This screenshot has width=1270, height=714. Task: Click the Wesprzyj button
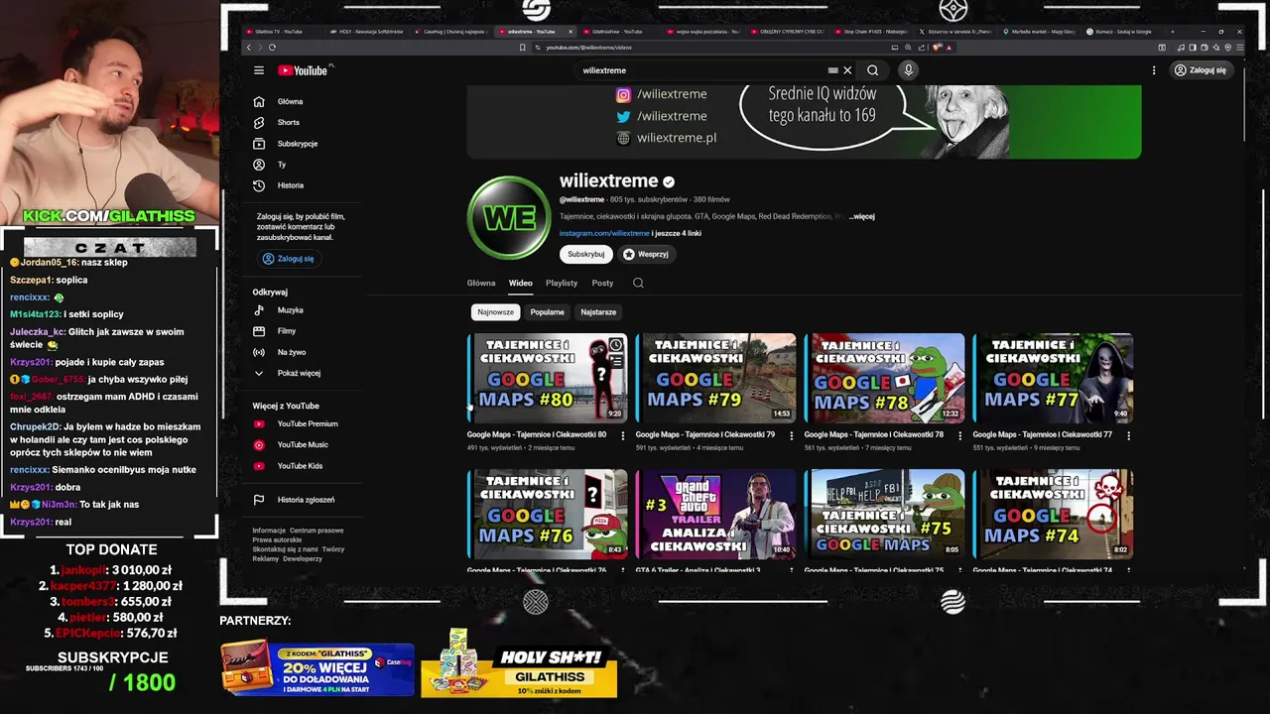(646, 254)
